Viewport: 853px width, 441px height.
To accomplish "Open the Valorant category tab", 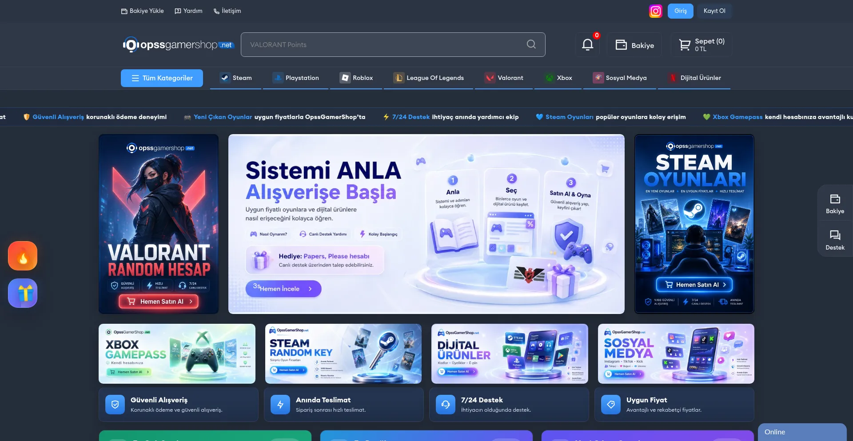I will pos(503,78).
